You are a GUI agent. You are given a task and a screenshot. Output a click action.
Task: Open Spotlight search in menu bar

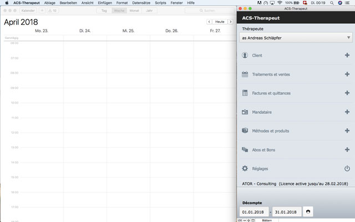332,3
